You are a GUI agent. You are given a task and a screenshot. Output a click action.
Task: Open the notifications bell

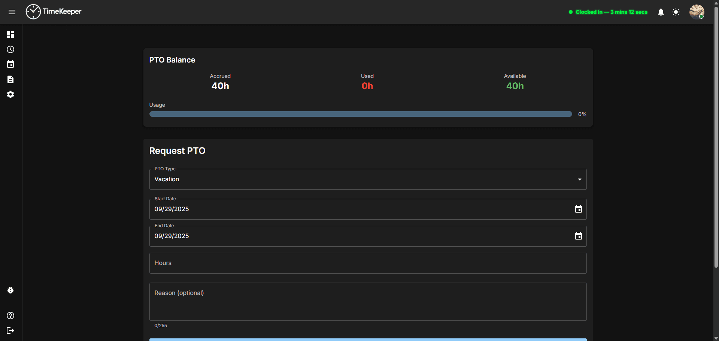pos(661,12)
